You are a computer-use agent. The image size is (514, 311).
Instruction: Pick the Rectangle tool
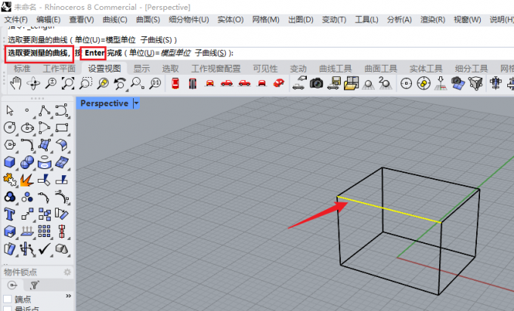62,128
